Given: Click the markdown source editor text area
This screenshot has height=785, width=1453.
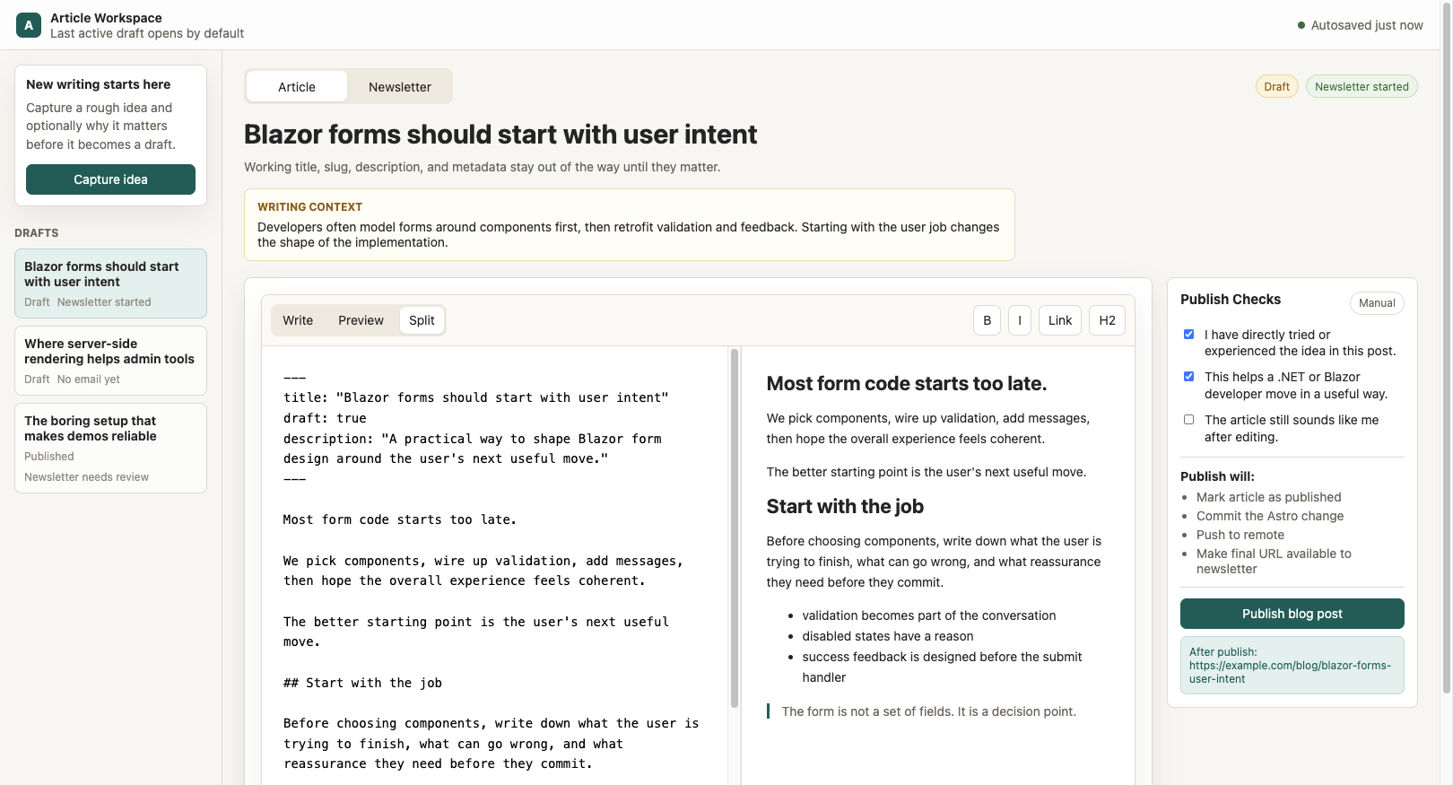Looking at the screenshot, I should point(495,565).
